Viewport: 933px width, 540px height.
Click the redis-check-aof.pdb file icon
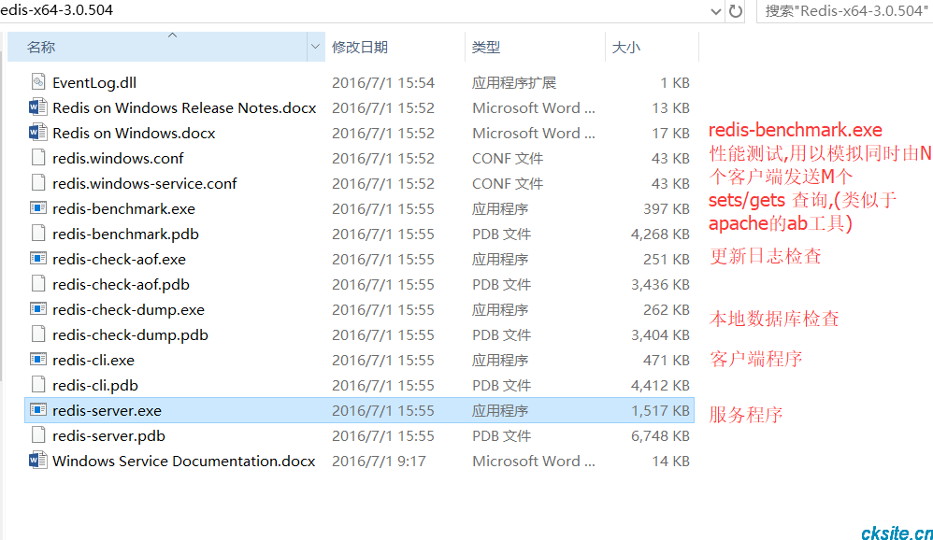click(38, 284)
